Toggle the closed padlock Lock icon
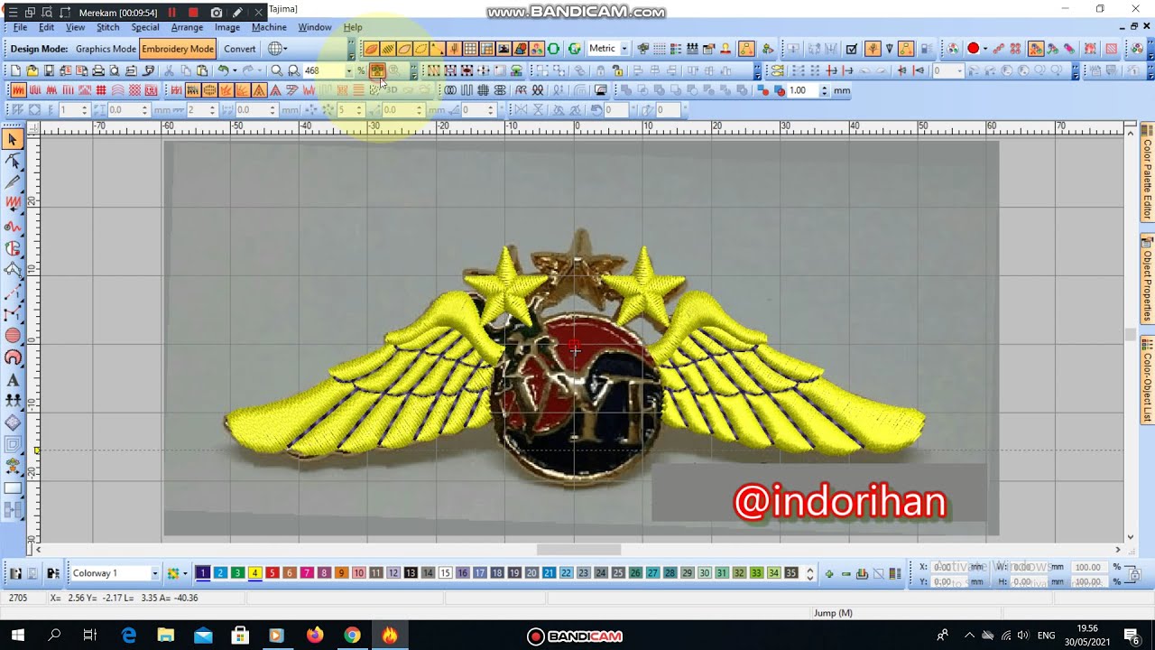1155x650 pixels. (x=600, y=70)
